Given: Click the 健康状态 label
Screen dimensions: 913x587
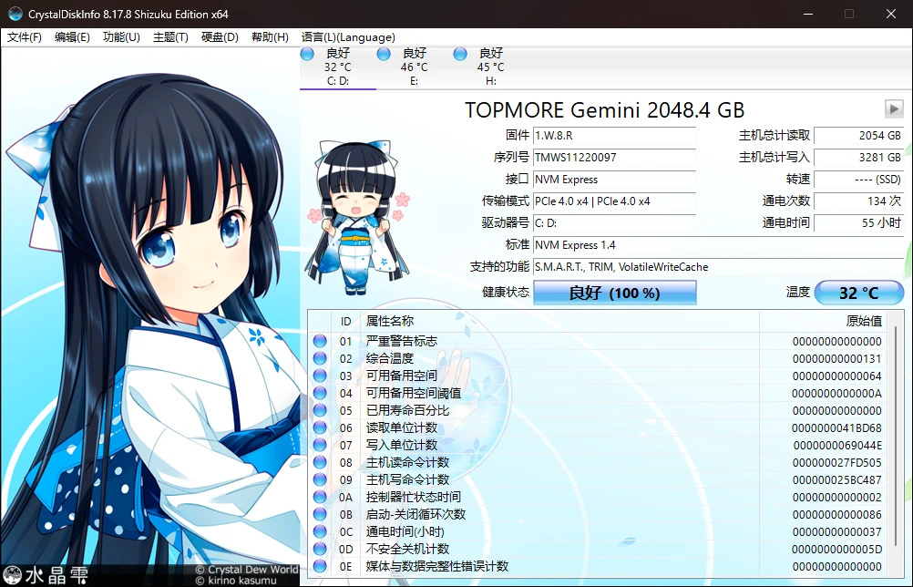Looking at the screenshot, I should coord(506,292).
